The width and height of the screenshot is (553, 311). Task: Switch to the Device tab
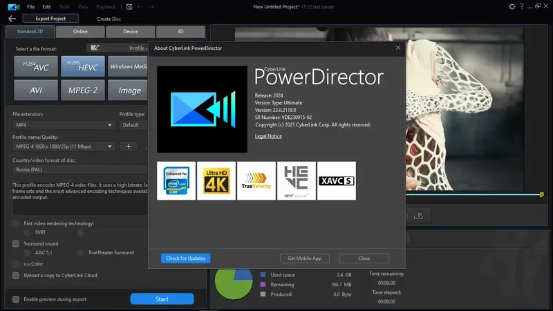[x=131, y=31]
